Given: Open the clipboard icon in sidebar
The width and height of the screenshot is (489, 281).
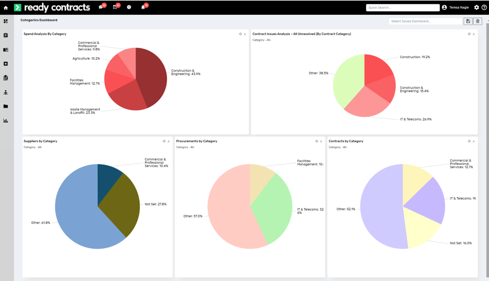Looking at the screenshot, I should [x=6, y=35].
